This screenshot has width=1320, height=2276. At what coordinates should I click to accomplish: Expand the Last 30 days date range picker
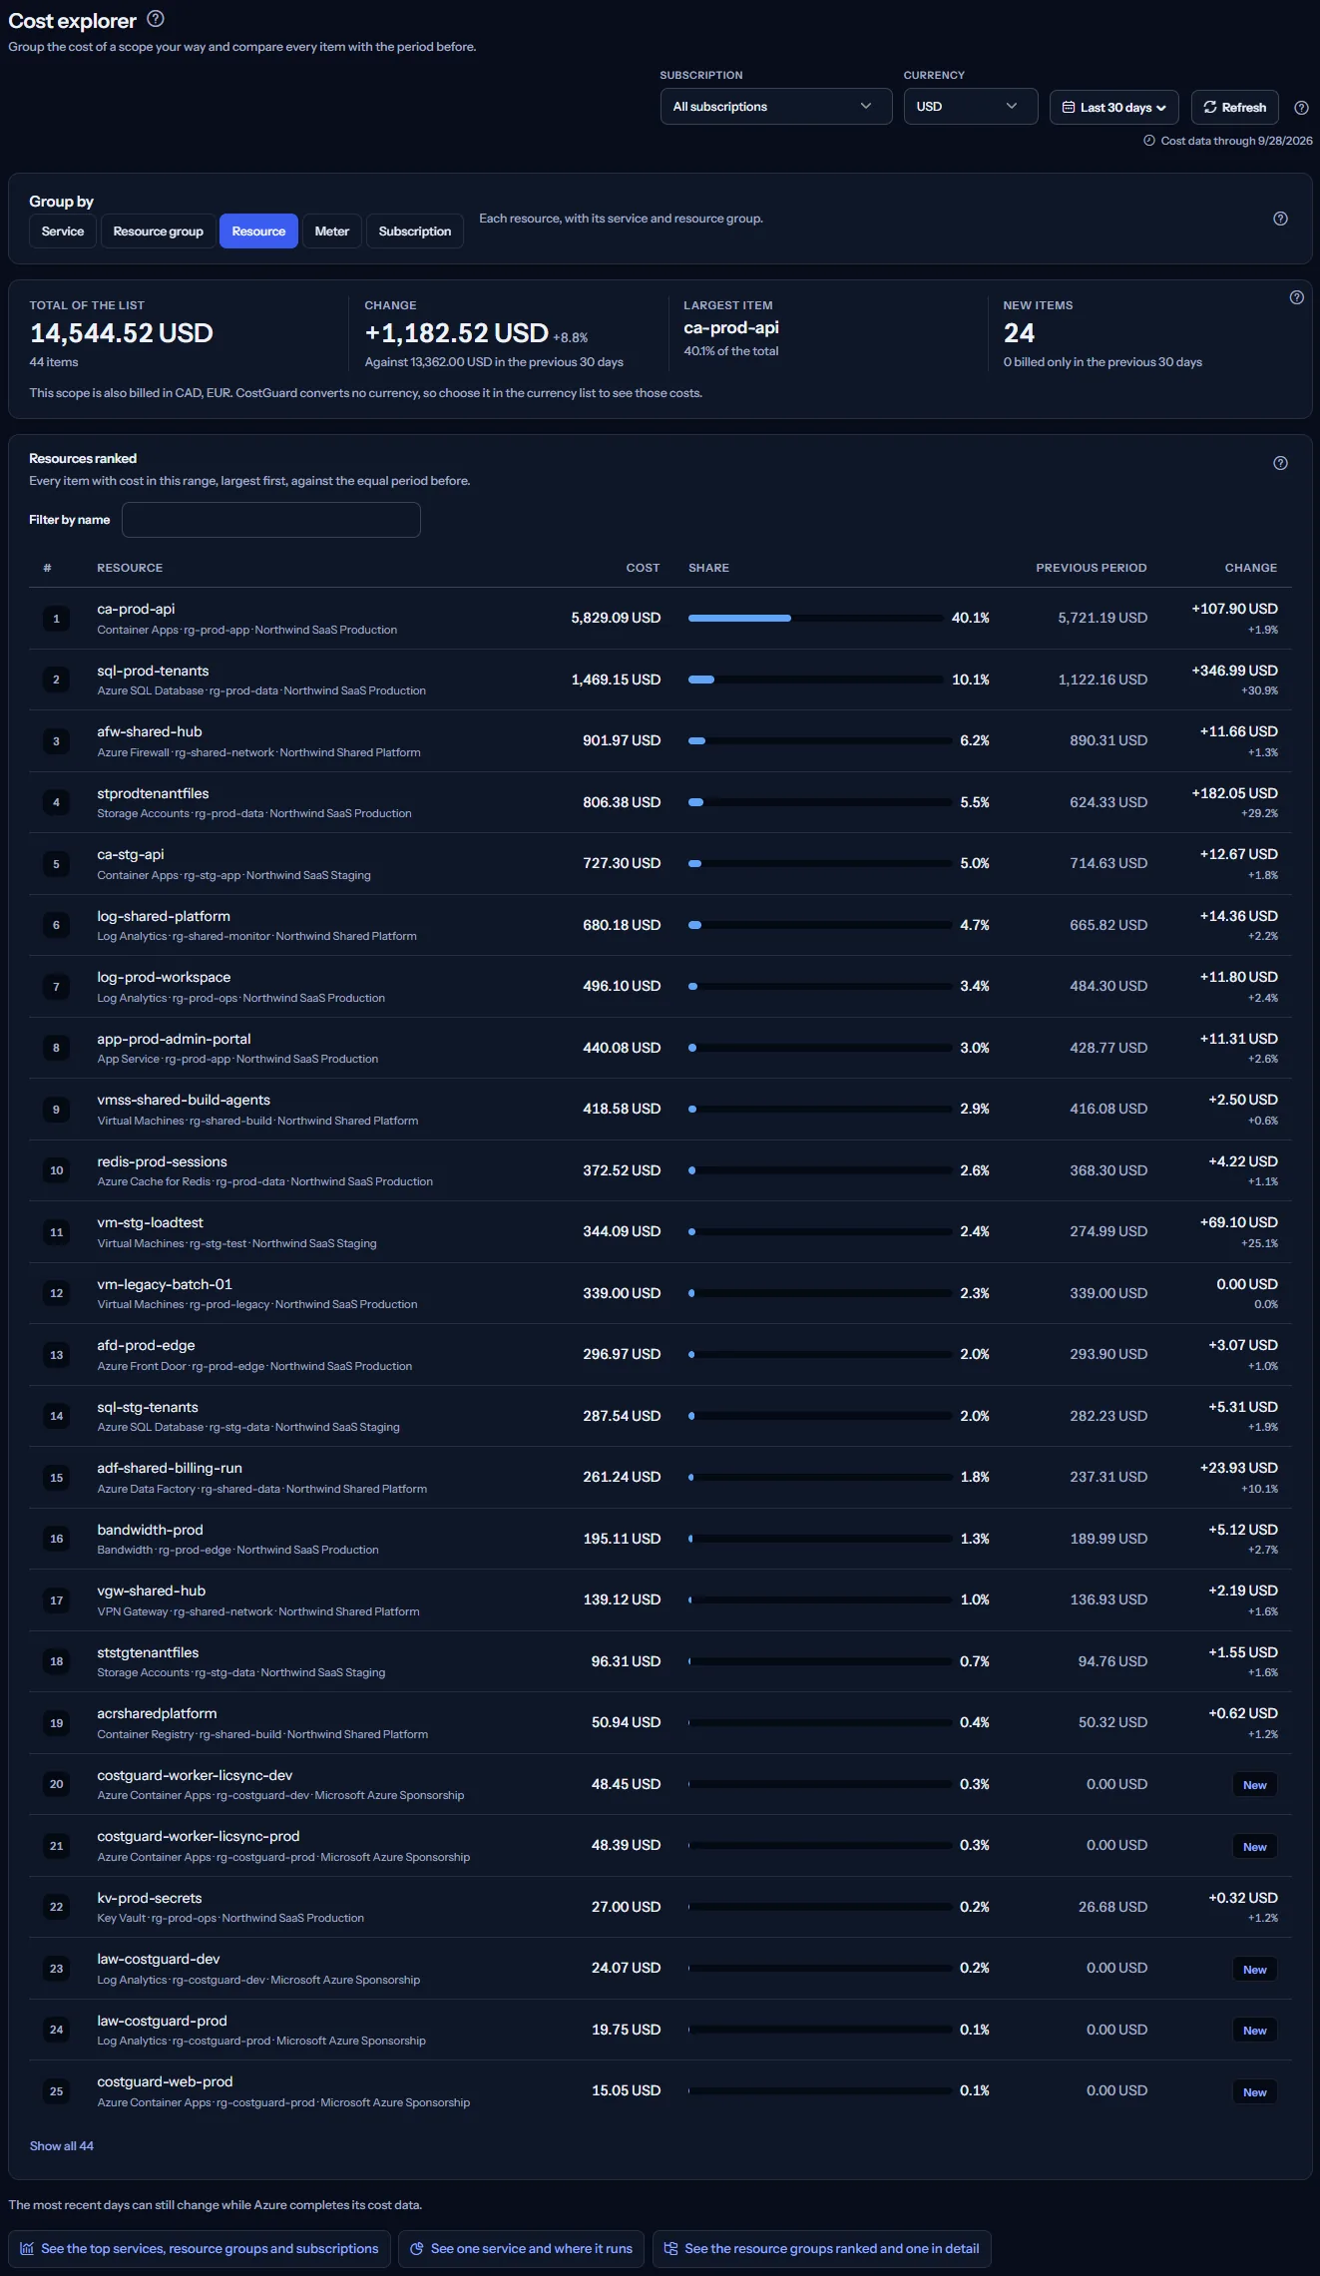[1113, 108]
